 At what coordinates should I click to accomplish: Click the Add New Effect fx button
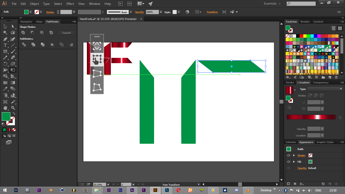pos(302,184)
